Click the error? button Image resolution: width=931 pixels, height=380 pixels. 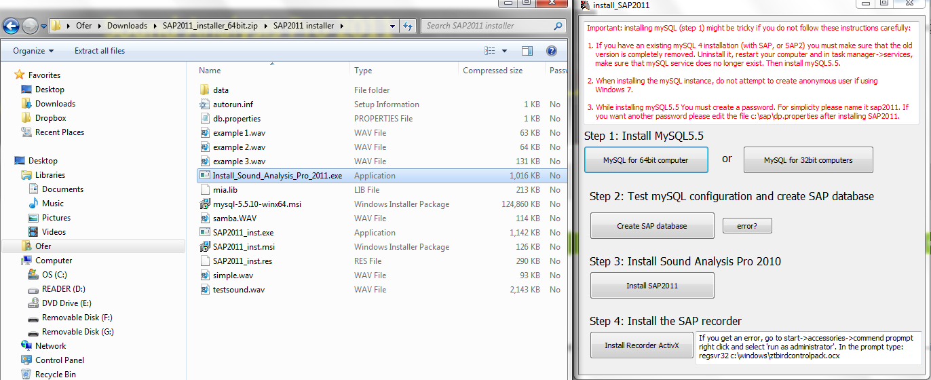[746, 226]
